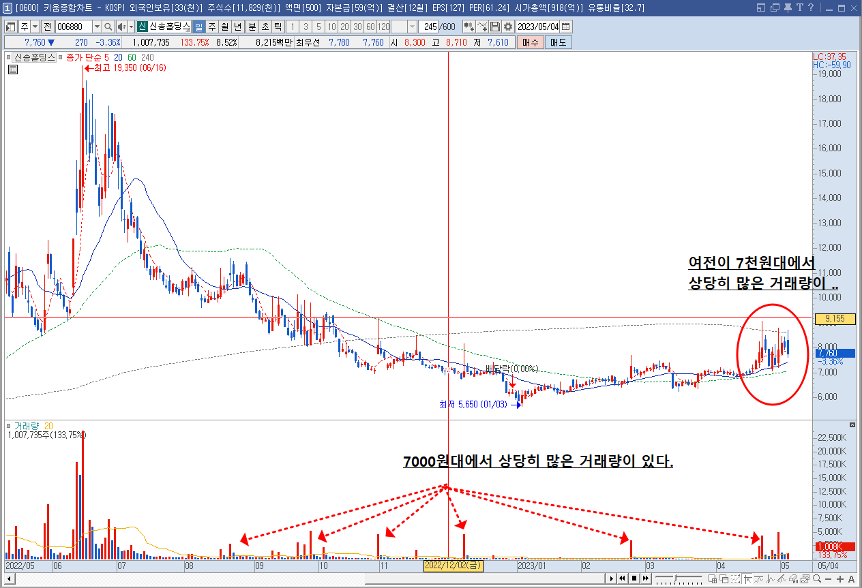Enable the 틱 (tick) chart mode
This screenshot has height=588, width=862.
tap(279, 27)
